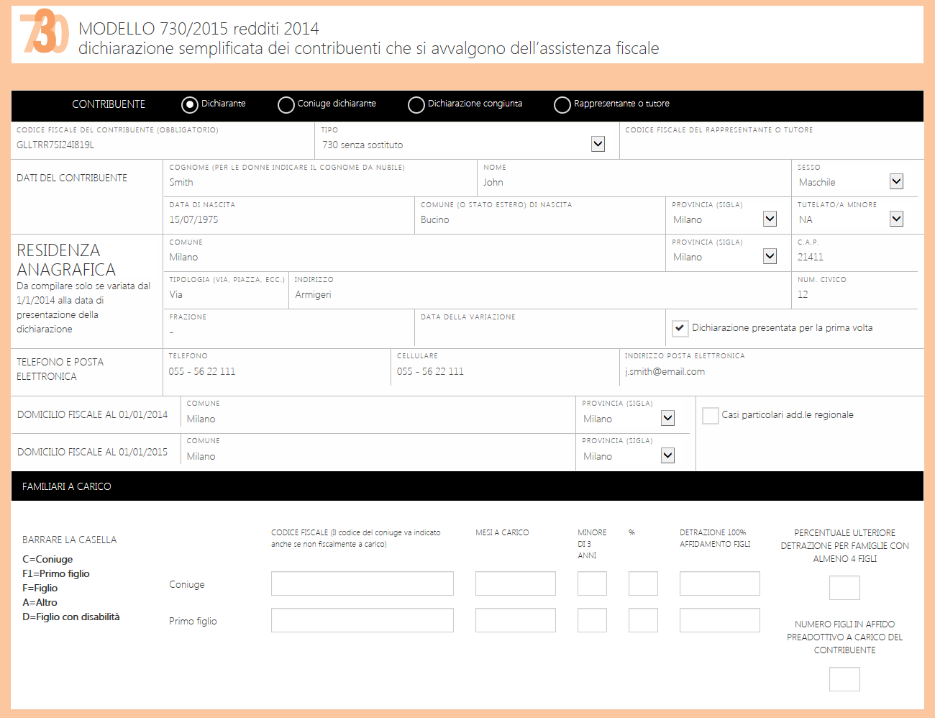Choose the Dichiarazione congiunta option
935x718 pixels.
(416, 105)
